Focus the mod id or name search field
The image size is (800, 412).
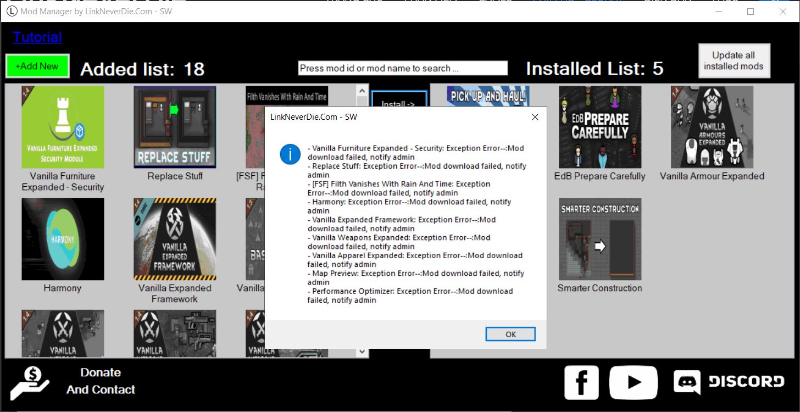[x=403, y=68]
